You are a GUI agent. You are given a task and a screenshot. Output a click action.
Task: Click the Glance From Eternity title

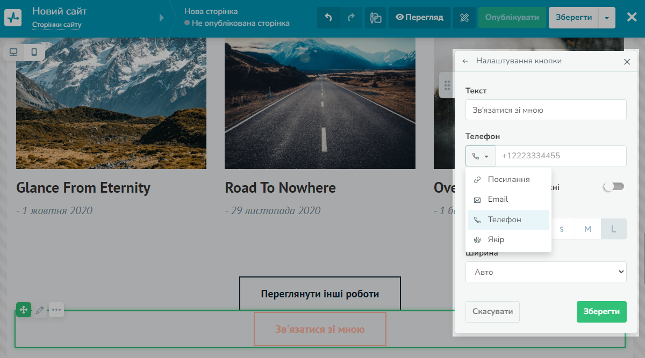click(83, 187)
